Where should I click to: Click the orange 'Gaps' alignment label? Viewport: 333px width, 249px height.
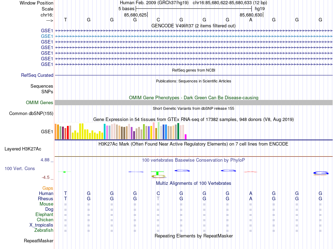(48, 188)
